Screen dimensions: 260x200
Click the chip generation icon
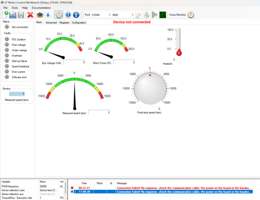click(39, 15)
